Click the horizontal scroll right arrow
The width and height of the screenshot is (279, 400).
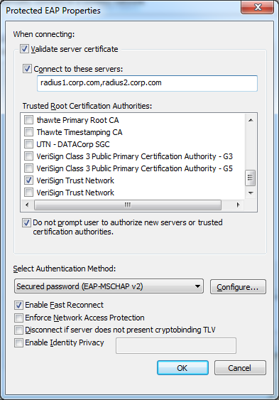tap(239, 205)
